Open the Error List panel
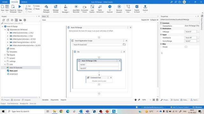 click(x=33, y=104)
